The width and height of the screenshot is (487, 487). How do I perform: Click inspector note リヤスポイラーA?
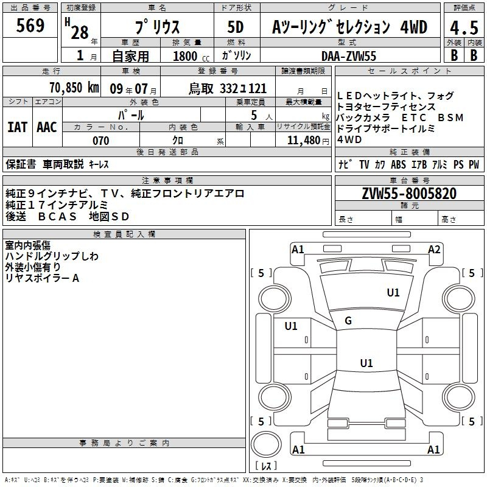[x=42, y=278]
